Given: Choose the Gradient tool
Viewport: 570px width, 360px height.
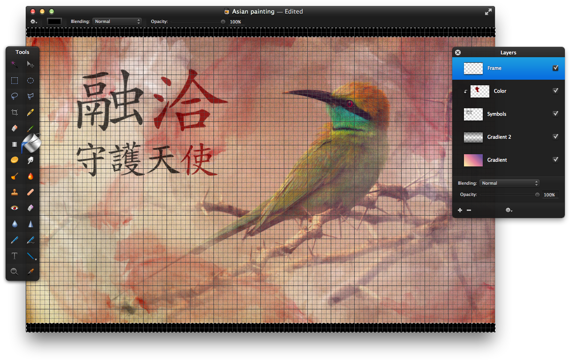Looking at the screenshot, I should pyautogui.click(x=15, y=144).
